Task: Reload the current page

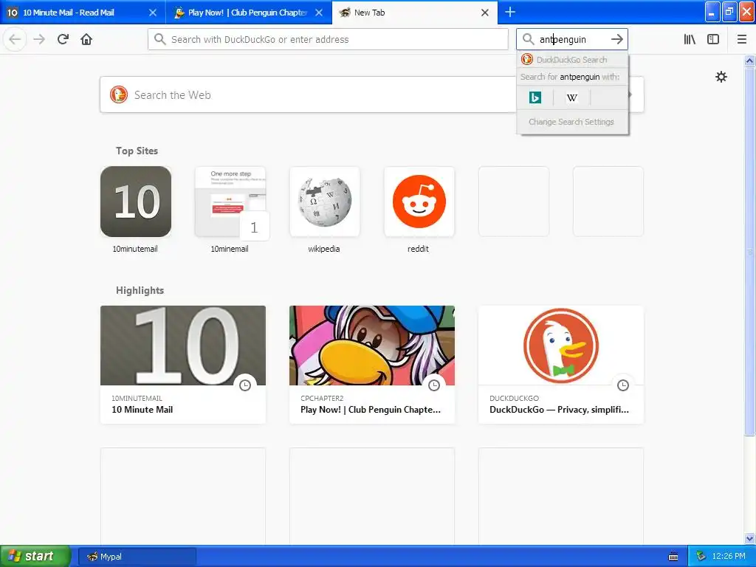Action: click(63, 39)
